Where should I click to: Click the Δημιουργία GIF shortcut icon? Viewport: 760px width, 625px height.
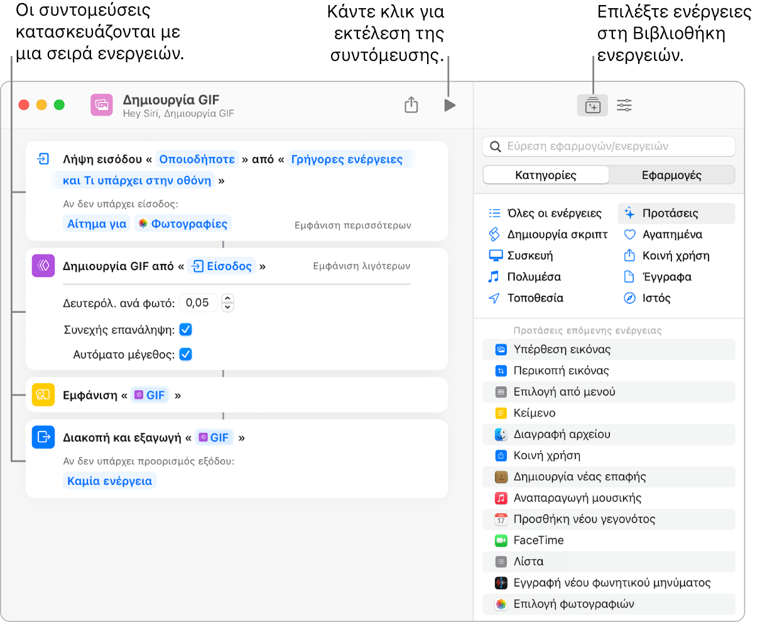click(102, 105)
